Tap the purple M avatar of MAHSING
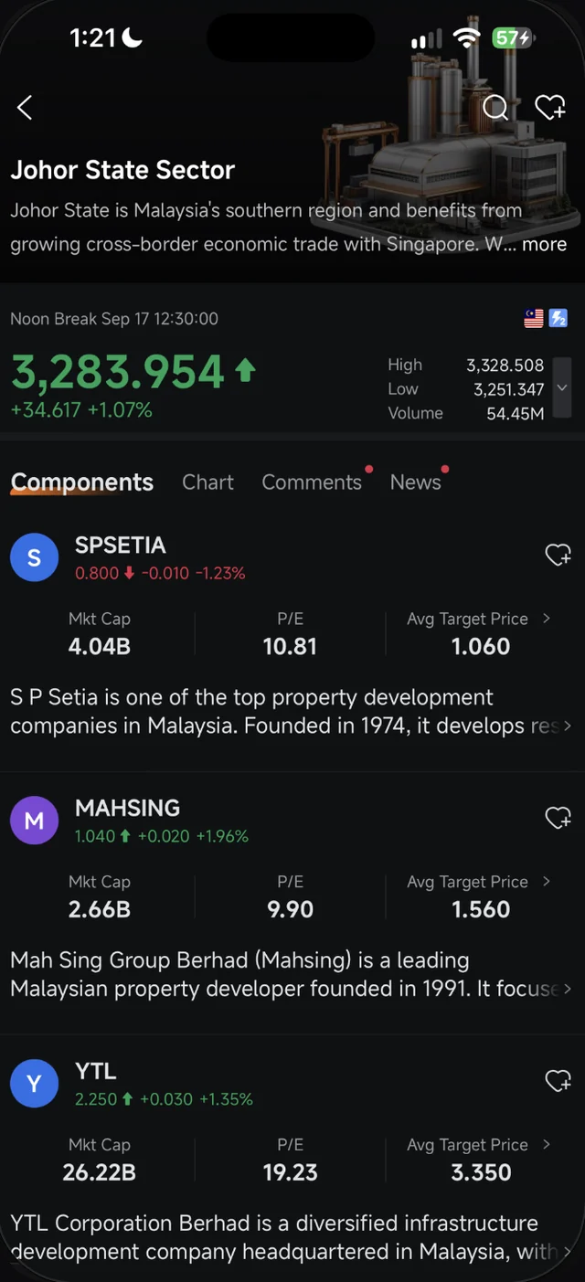Image resolution: width=585 pixels, height=1282 pixels. pyautogui.click(x=34, y=821)
